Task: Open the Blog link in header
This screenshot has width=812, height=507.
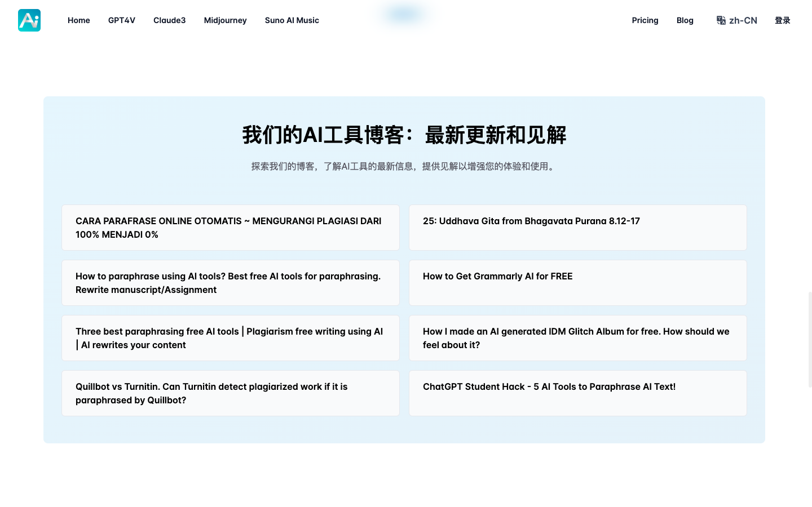Action: point(685,20)
